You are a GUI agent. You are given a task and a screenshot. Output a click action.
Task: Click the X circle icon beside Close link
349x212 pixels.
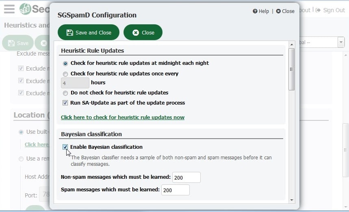[x=278, y=11]
